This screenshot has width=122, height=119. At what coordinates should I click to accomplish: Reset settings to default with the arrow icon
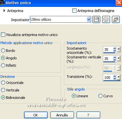116,19
